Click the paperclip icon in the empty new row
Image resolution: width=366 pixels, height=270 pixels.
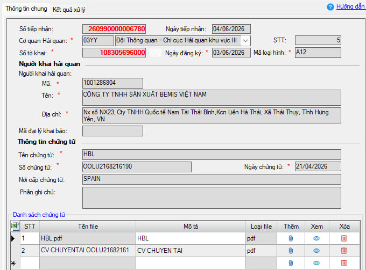291,263
